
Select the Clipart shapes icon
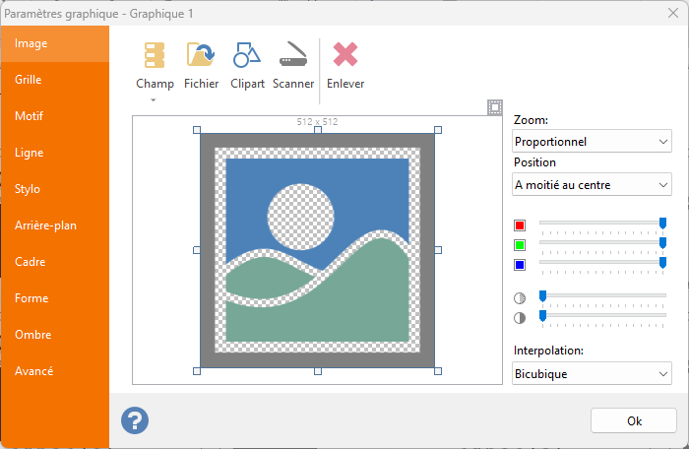[247, 56]
